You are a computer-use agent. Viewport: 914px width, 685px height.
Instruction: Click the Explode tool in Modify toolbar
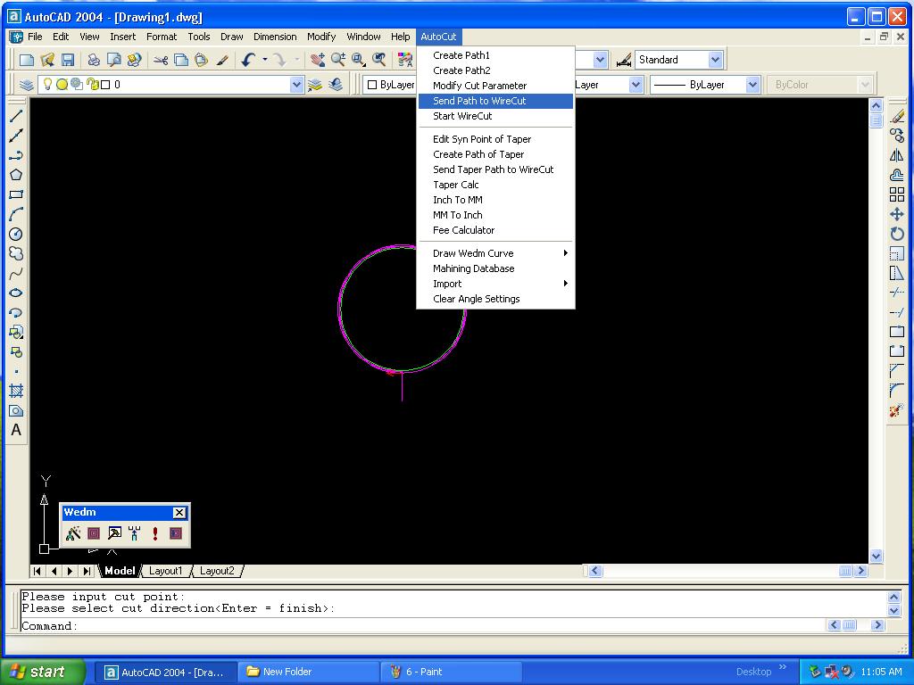(897, 410)
